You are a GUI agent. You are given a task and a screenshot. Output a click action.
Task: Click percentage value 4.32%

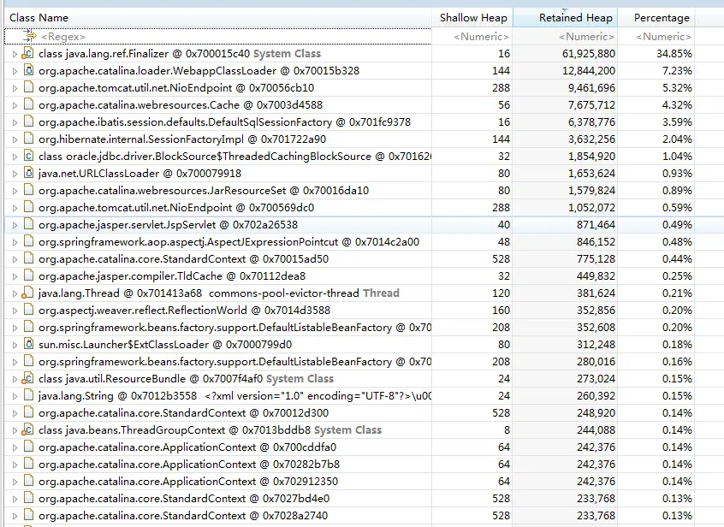[677, 104]
